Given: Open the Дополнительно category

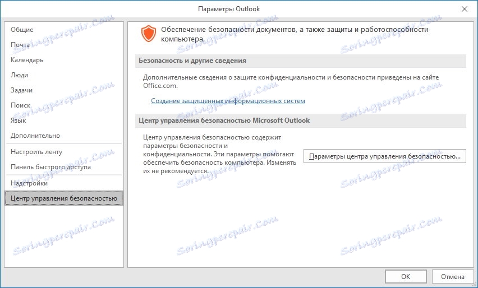Looking at the screenshot, I should (64, 136).
